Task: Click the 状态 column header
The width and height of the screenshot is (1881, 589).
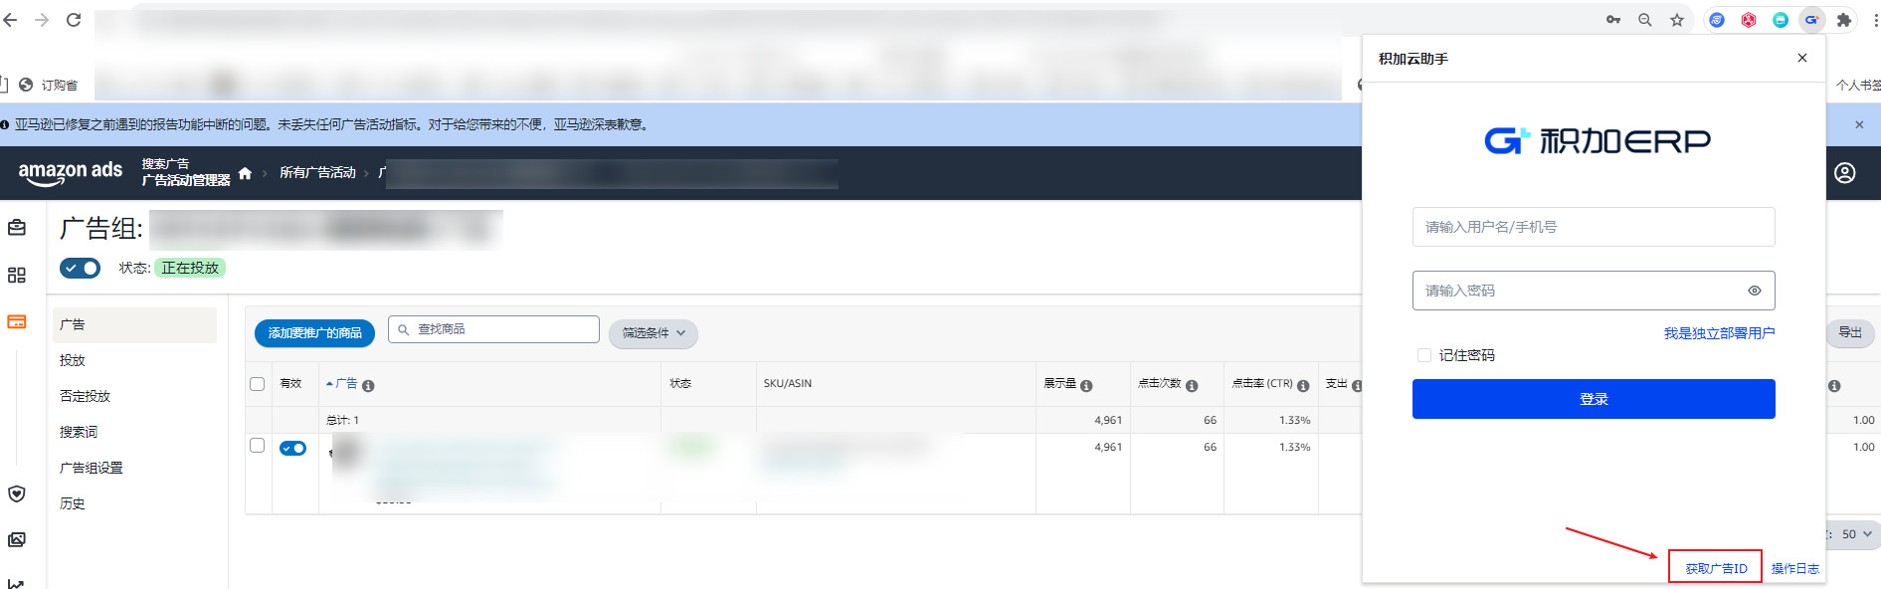Action: 680,383
